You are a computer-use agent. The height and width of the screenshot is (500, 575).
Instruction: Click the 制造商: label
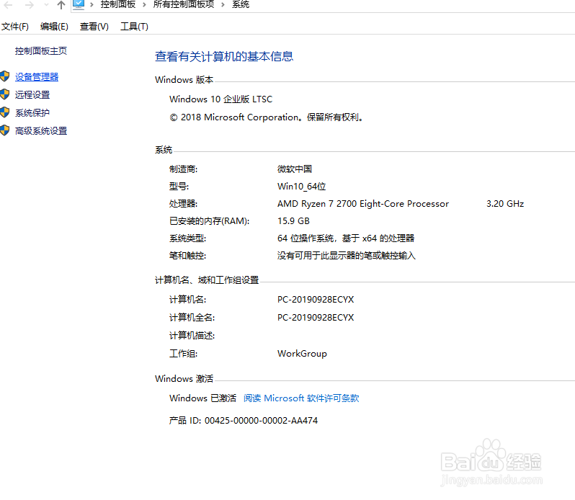tap(183, 169)
